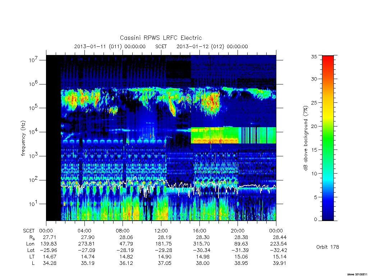Click the Lat value -30.34
368x276 pixels.
(x=201, y=250)
